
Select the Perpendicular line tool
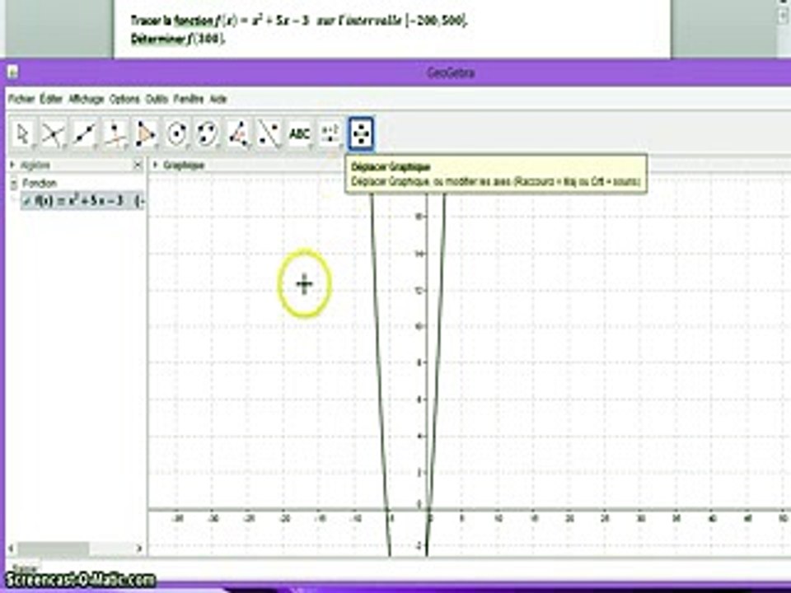(x=115, y=134)
